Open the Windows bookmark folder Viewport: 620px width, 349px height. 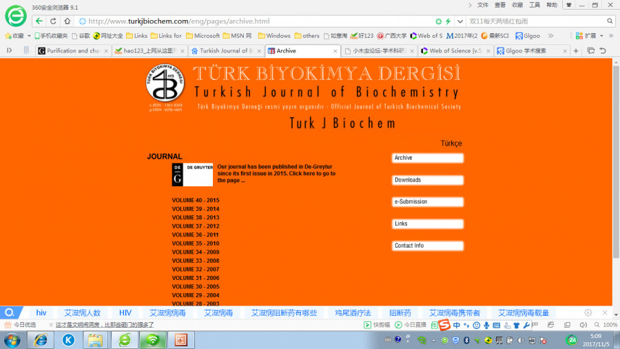click(x=274, y=36)
